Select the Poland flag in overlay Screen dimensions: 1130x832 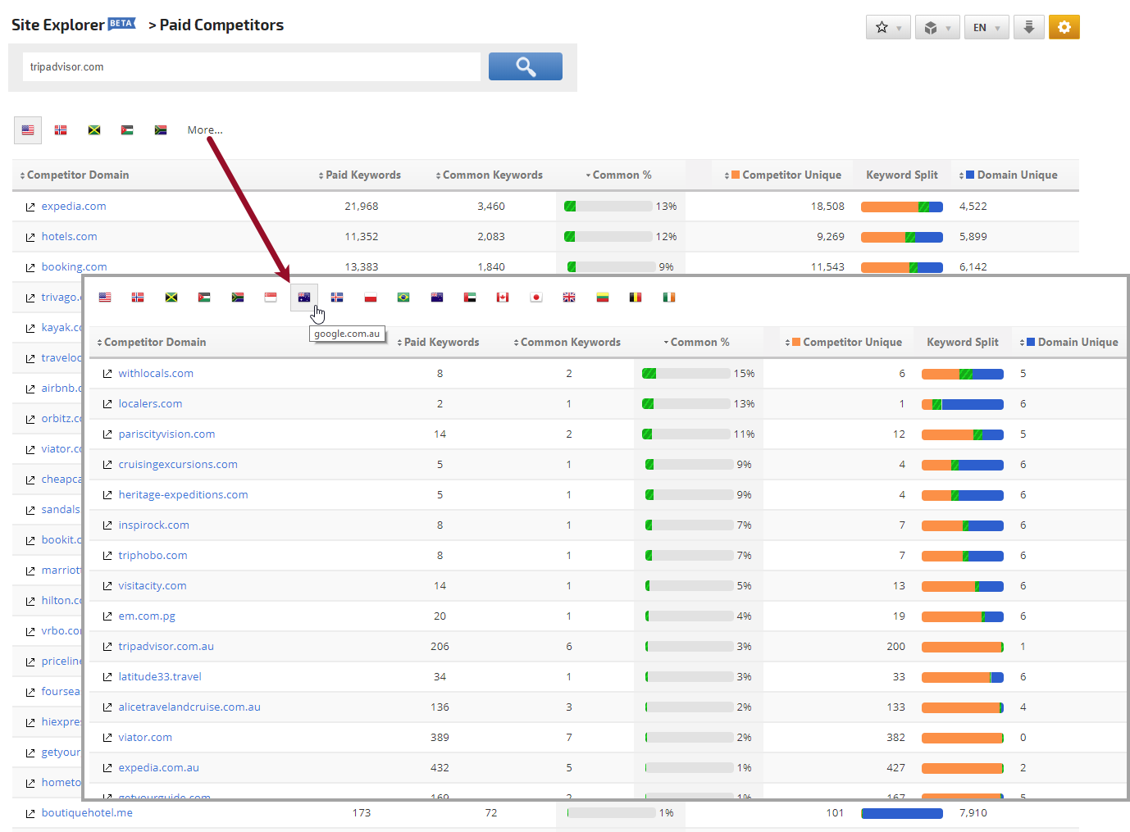pos(371,298)
